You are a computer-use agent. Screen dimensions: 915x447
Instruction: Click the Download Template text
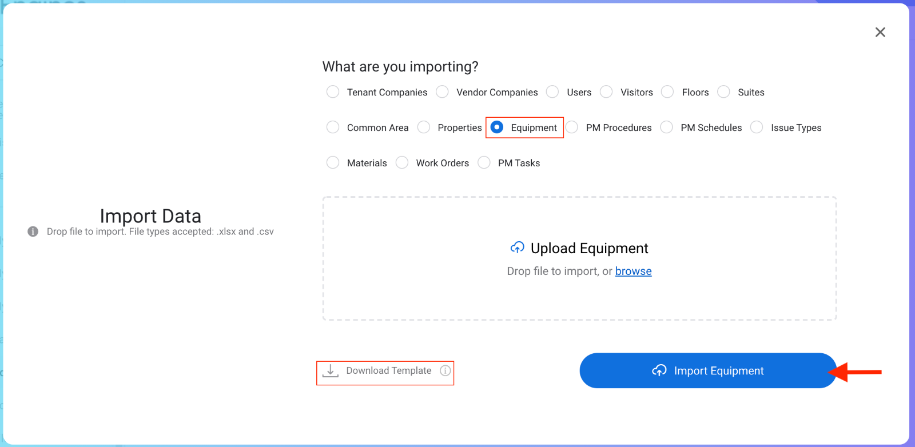tap(389, 370)
